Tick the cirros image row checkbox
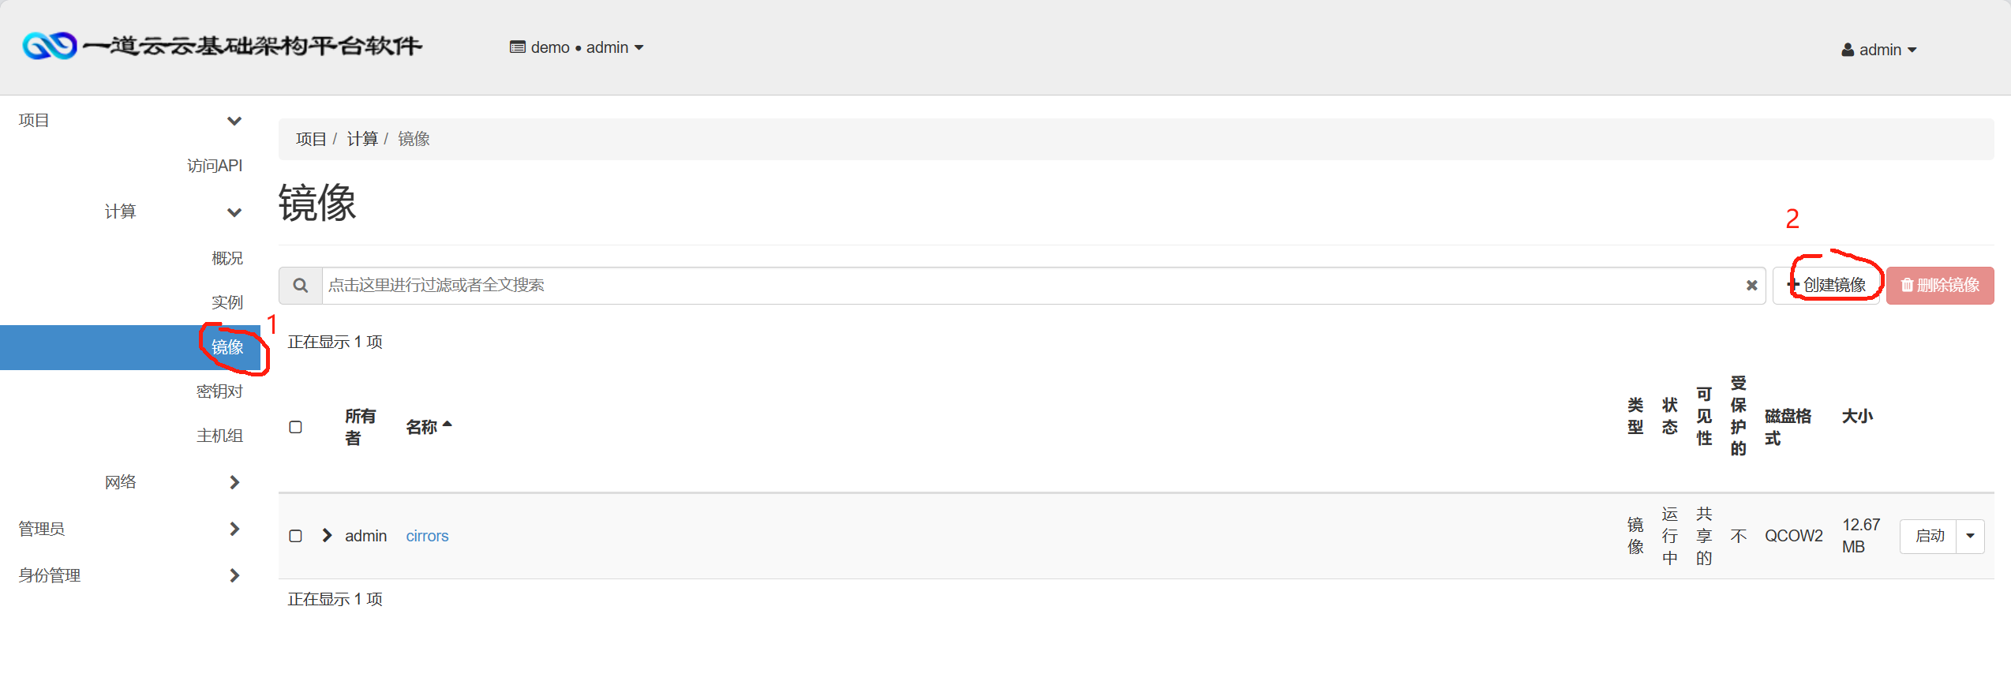This screenshot has width=2011, height=685. point(296,536)
